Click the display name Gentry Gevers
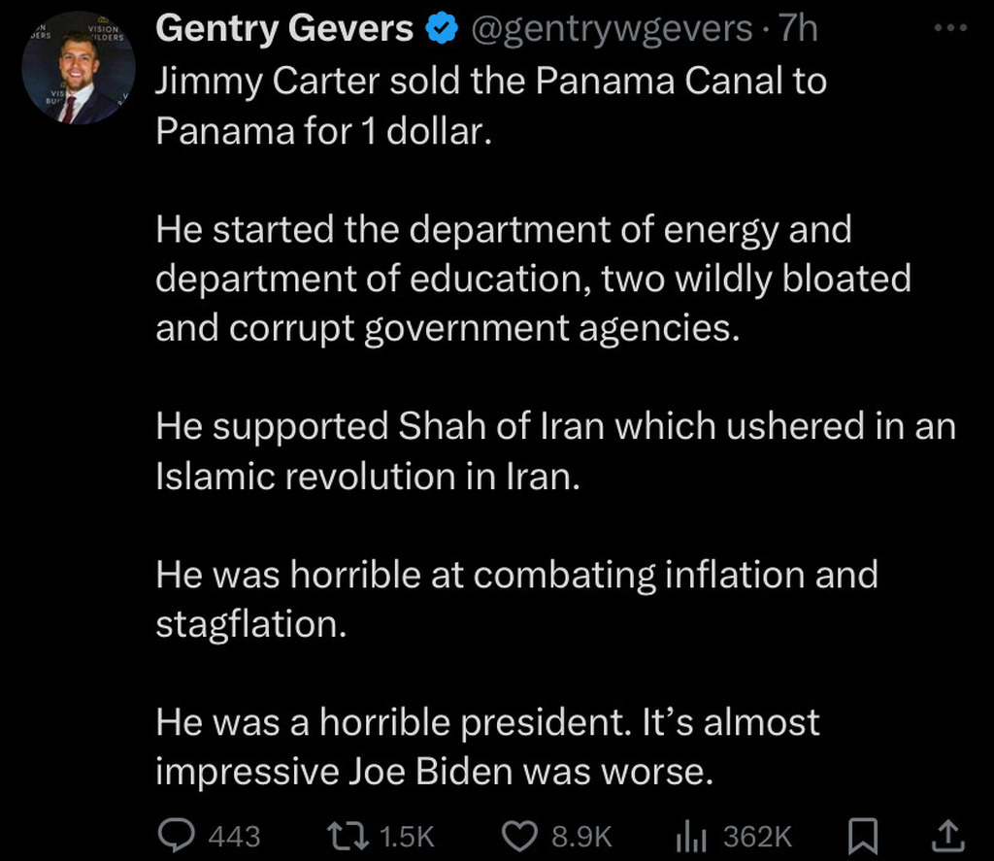The width and height of the screenshot is (994, 861). pos(284,30)
